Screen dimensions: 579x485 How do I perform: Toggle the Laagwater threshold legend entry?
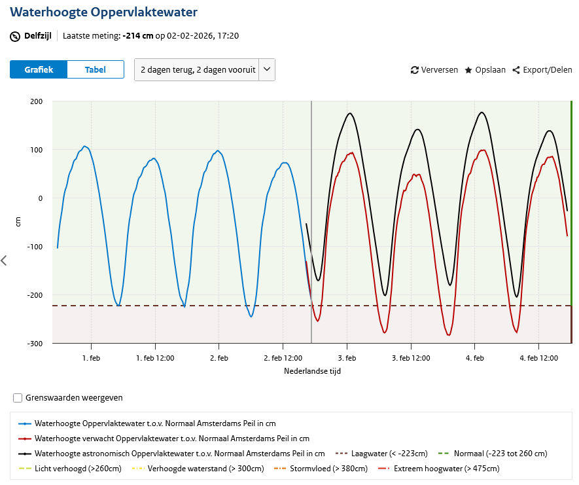click(x=381, y=454)
